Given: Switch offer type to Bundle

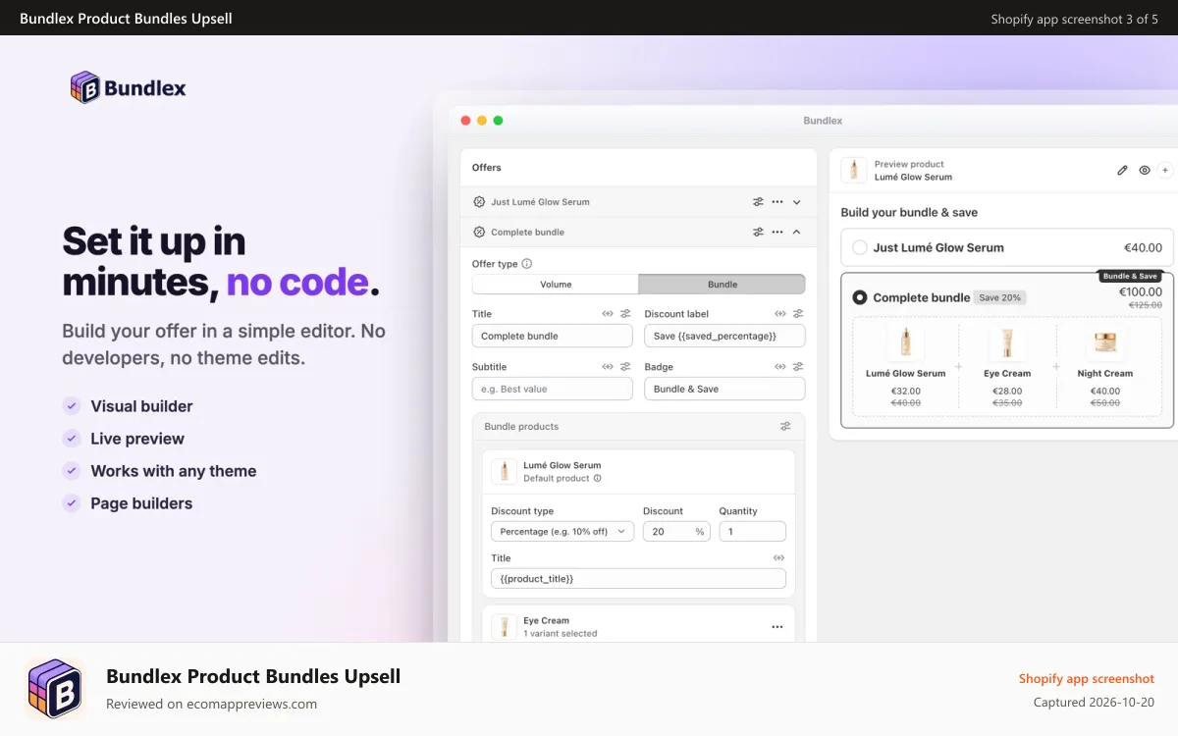Looking at the screenshot, I should 723,285.
